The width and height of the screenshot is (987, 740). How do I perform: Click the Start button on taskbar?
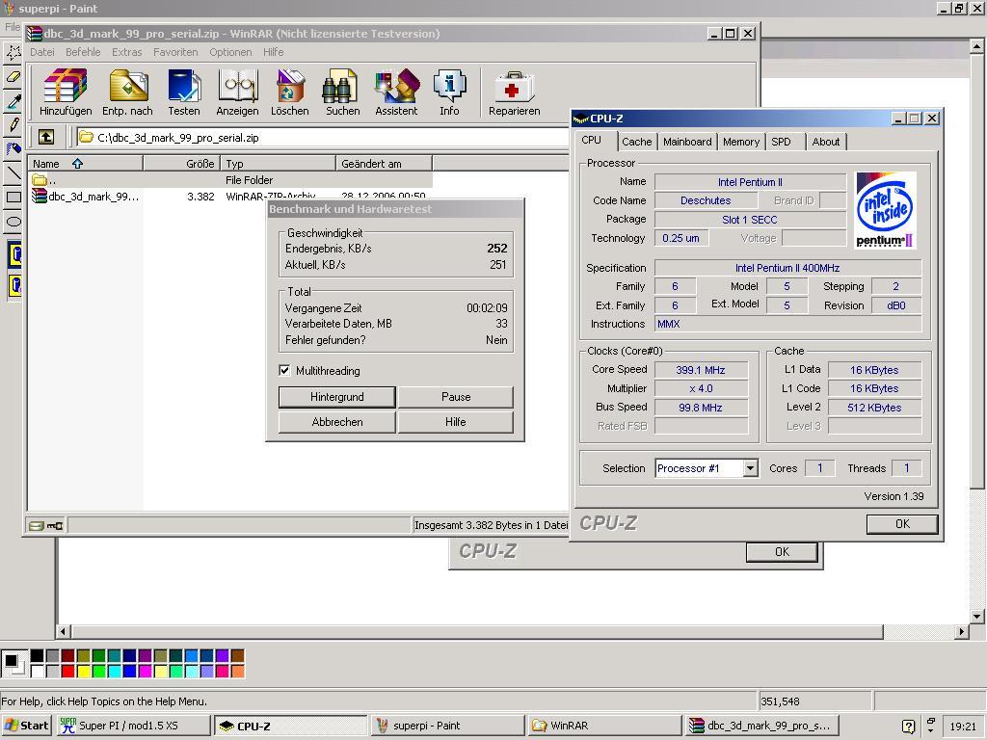[26, 726]
